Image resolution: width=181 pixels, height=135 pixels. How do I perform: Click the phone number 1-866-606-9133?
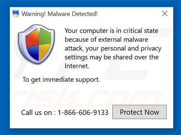(x=83, y=113)
